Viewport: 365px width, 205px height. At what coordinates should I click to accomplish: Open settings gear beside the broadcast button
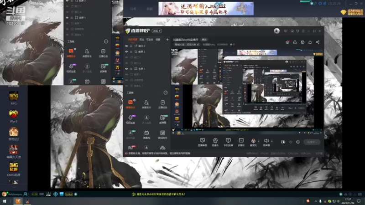298,142
